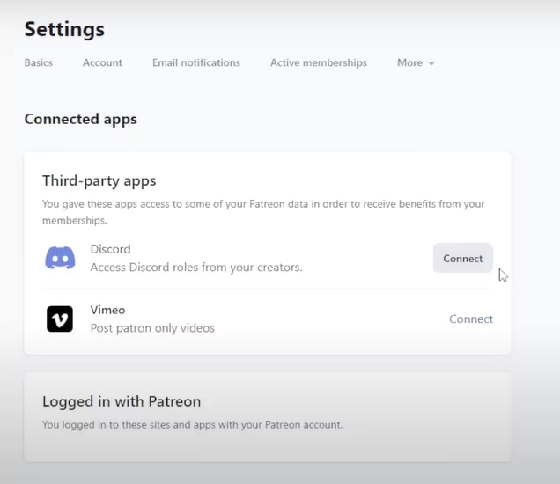The width and height of the screenshot is (560, 484).
Task: Click the Vimeo app name label
Action: [107, 310]
